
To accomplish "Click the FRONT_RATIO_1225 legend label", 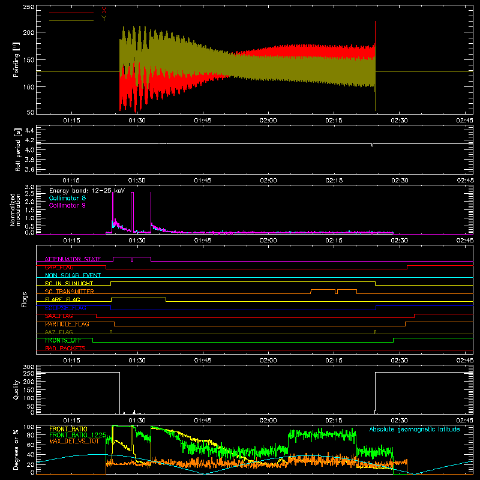I will click(x=77, y=435).
